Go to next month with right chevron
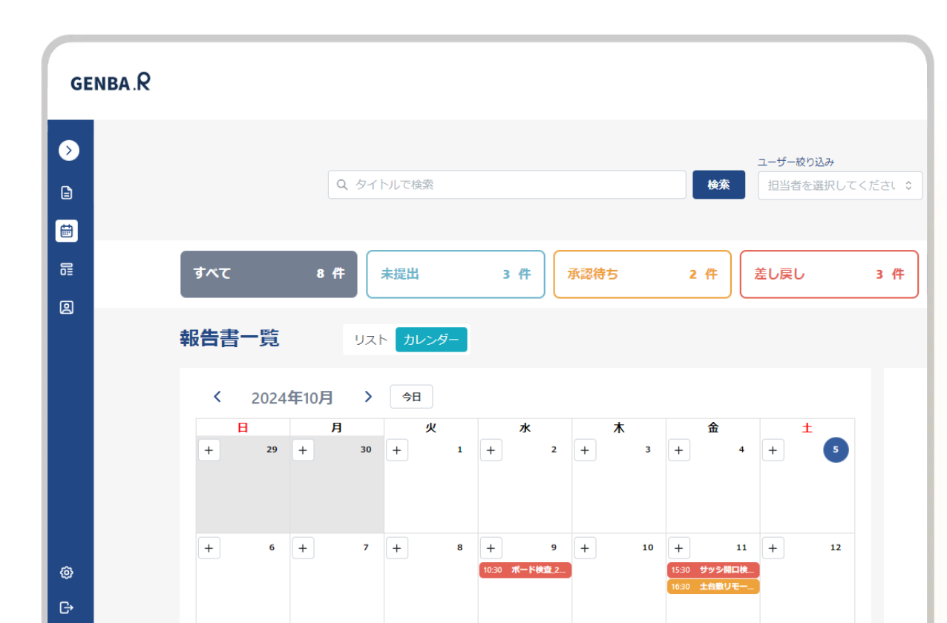Viewport: 947px width, 623px height. click(x=367, y=397)
